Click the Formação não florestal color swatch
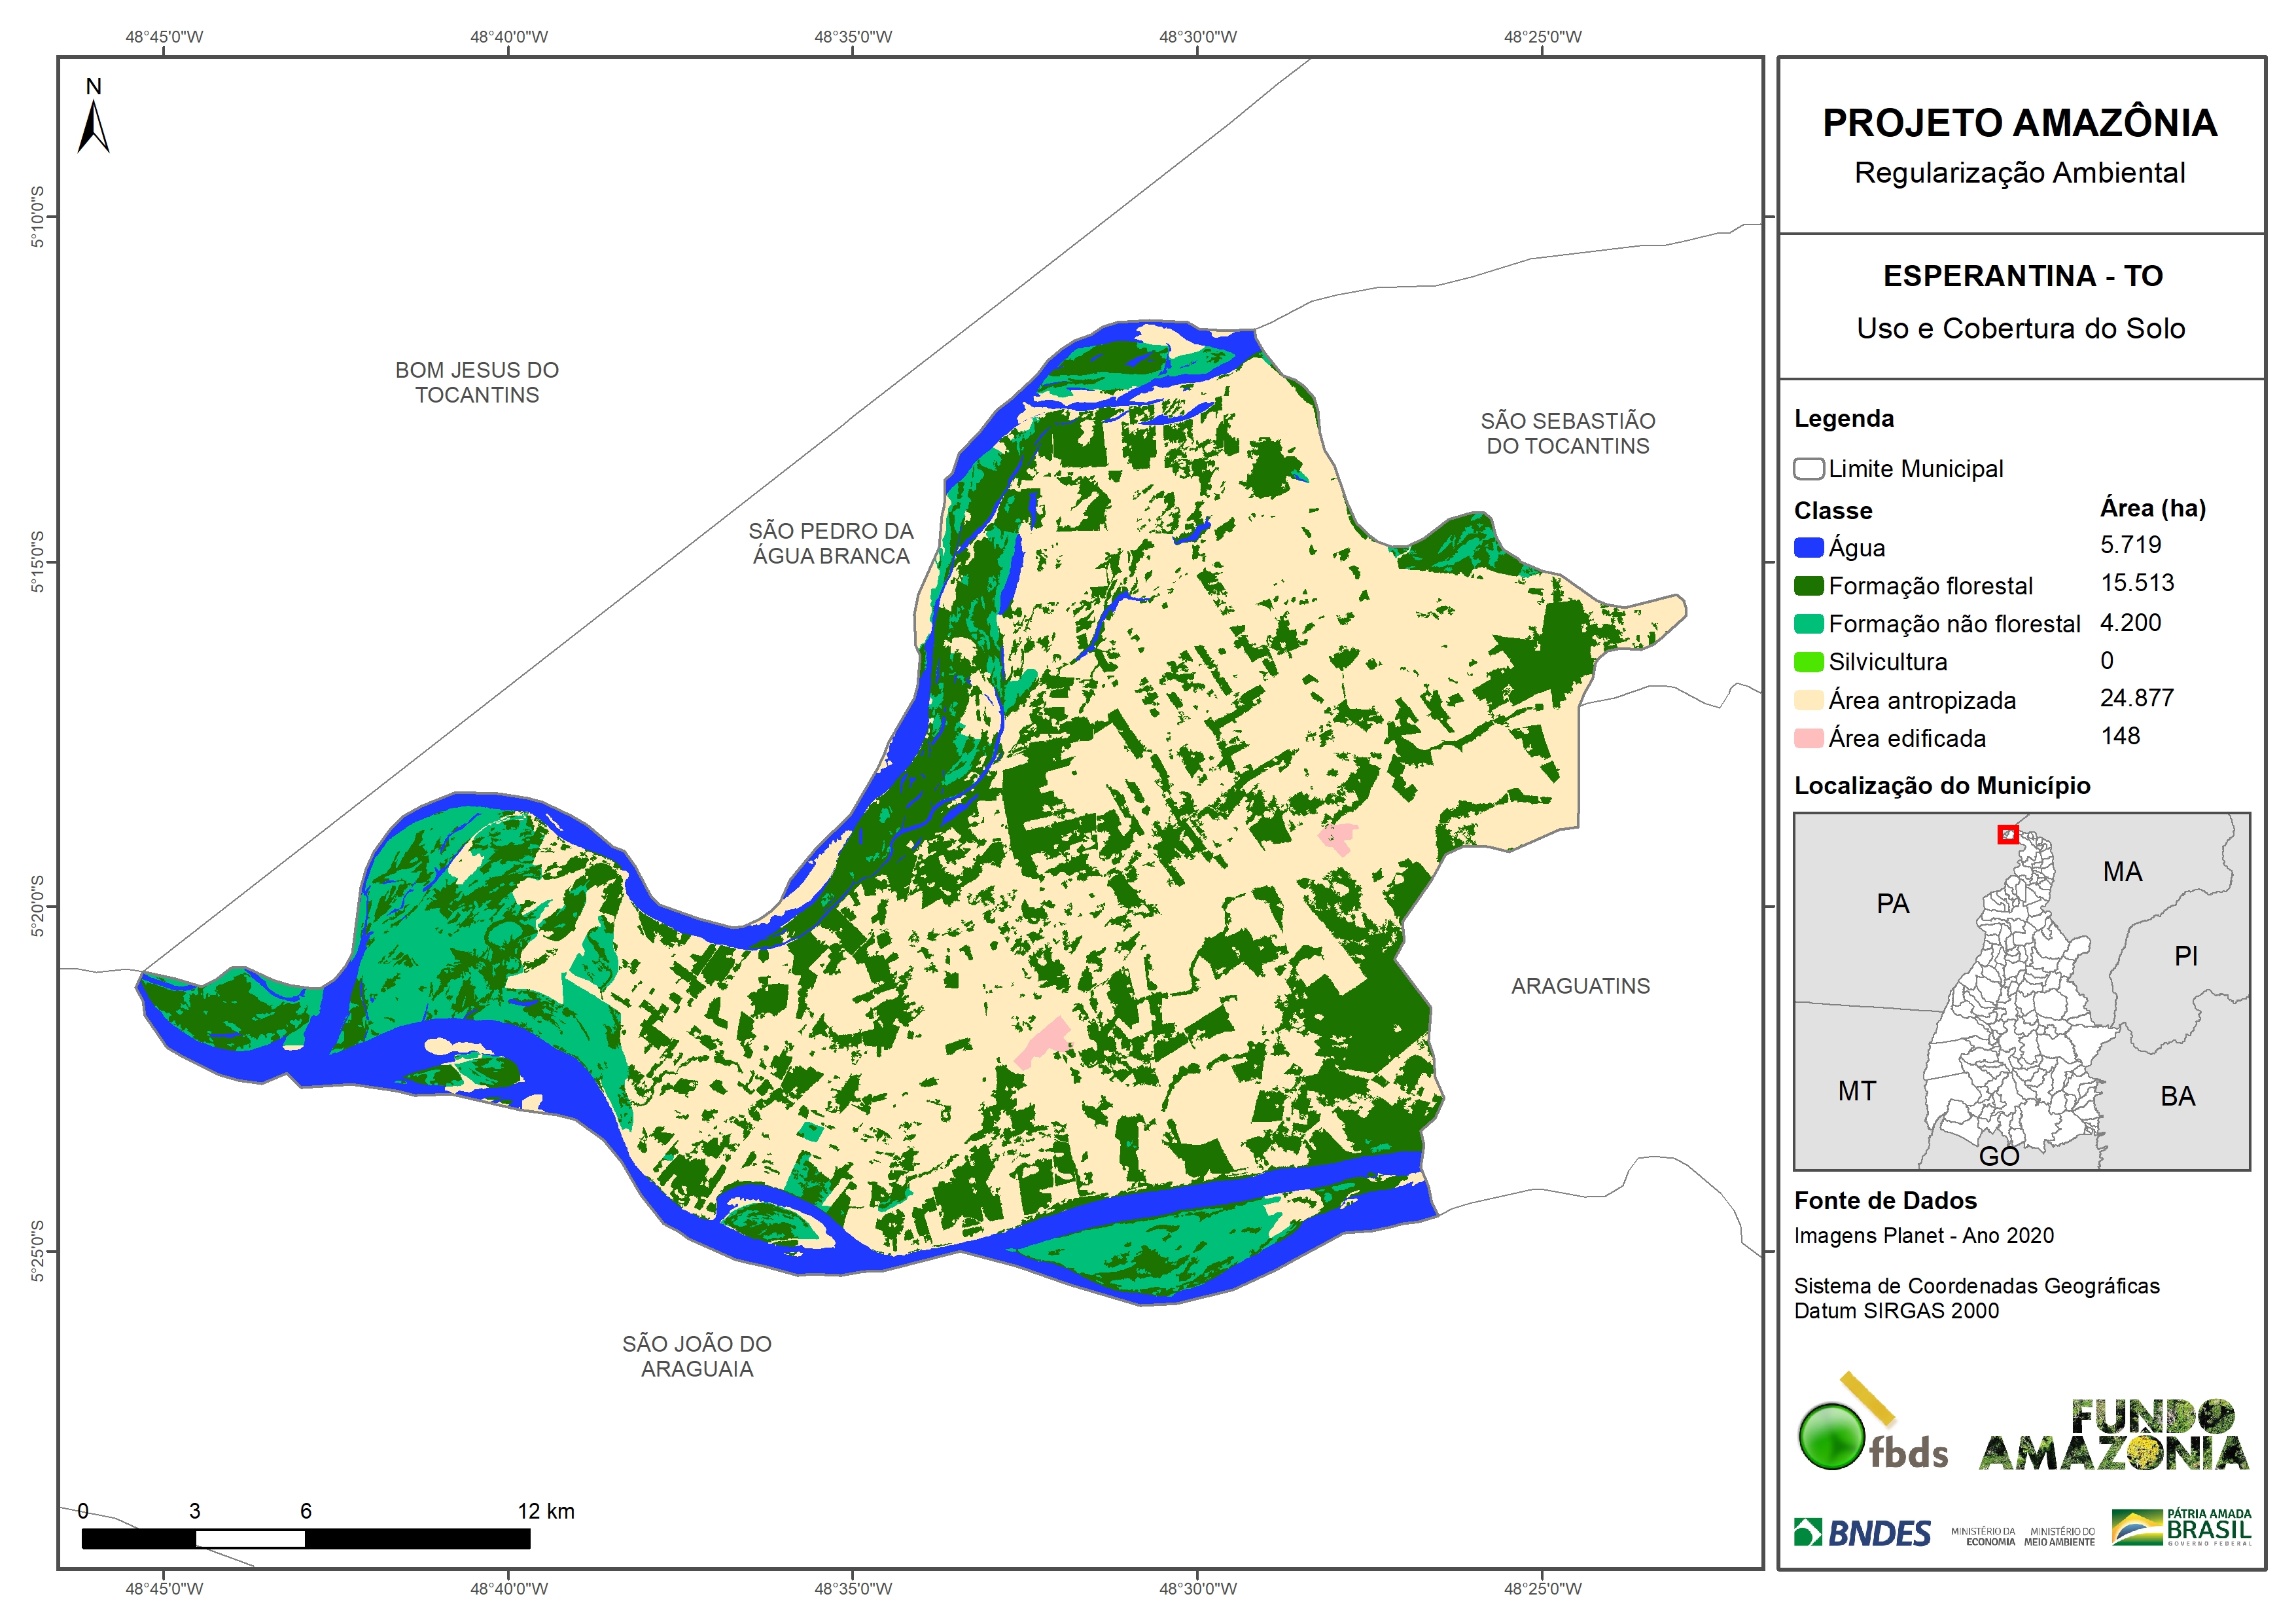 coord(1808,623)
